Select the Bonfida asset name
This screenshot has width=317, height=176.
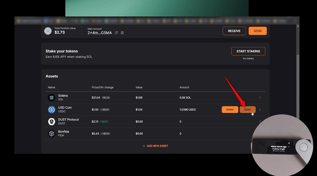(63, 132)
